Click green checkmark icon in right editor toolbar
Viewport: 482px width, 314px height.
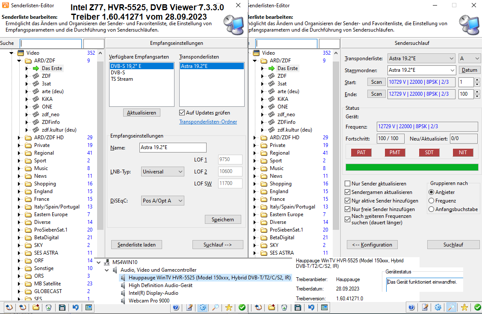pyautogui.click(x=477, y=307)
